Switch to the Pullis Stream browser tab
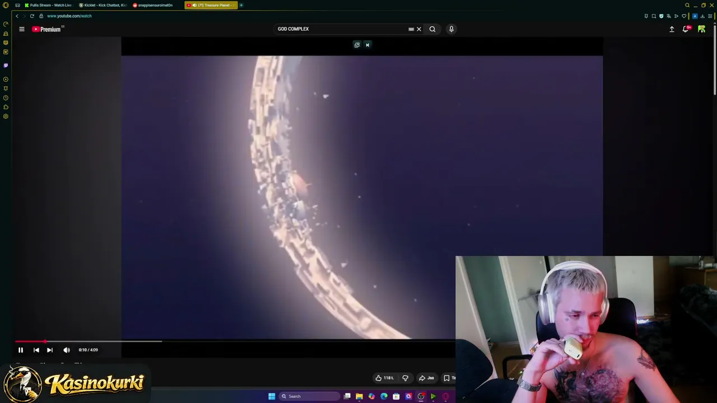The height and width of the screenshot is (403, 717). (x=48, y=5)
